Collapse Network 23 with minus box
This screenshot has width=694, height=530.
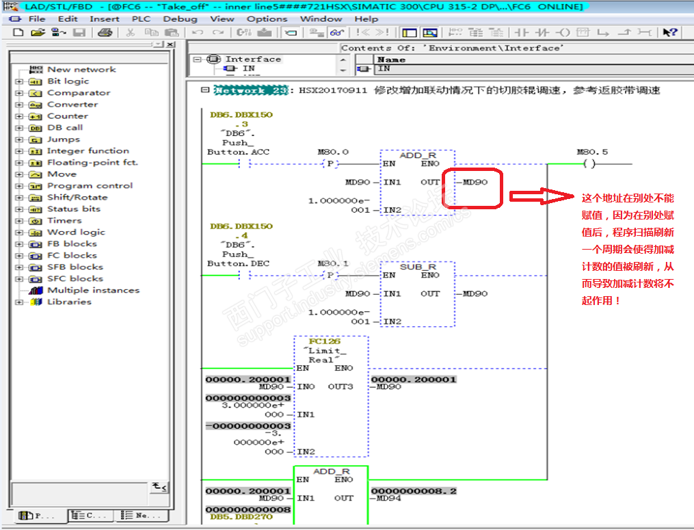tap(205, 90)
